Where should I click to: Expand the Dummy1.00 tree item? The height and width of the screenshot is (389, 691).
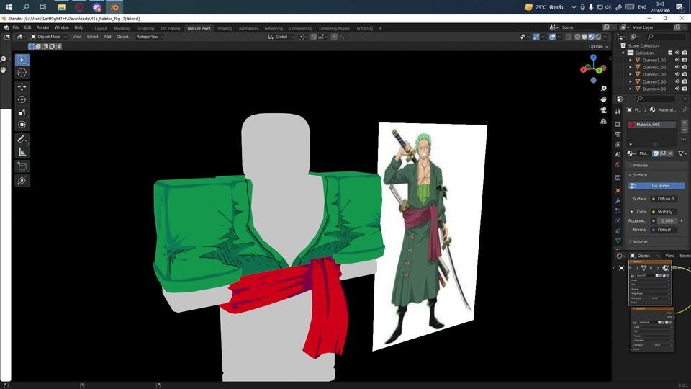coord(631,60)
